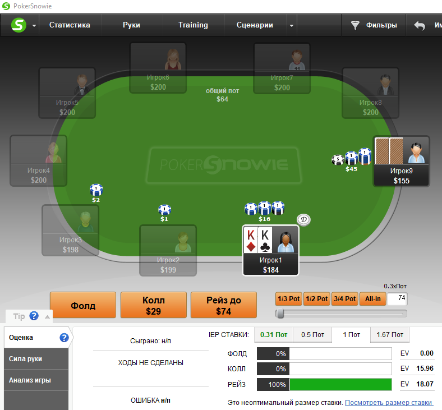Select the All-in bet size
Image resolution: width=442 pixels, height=410 pixels.
[x=372, y=299]
